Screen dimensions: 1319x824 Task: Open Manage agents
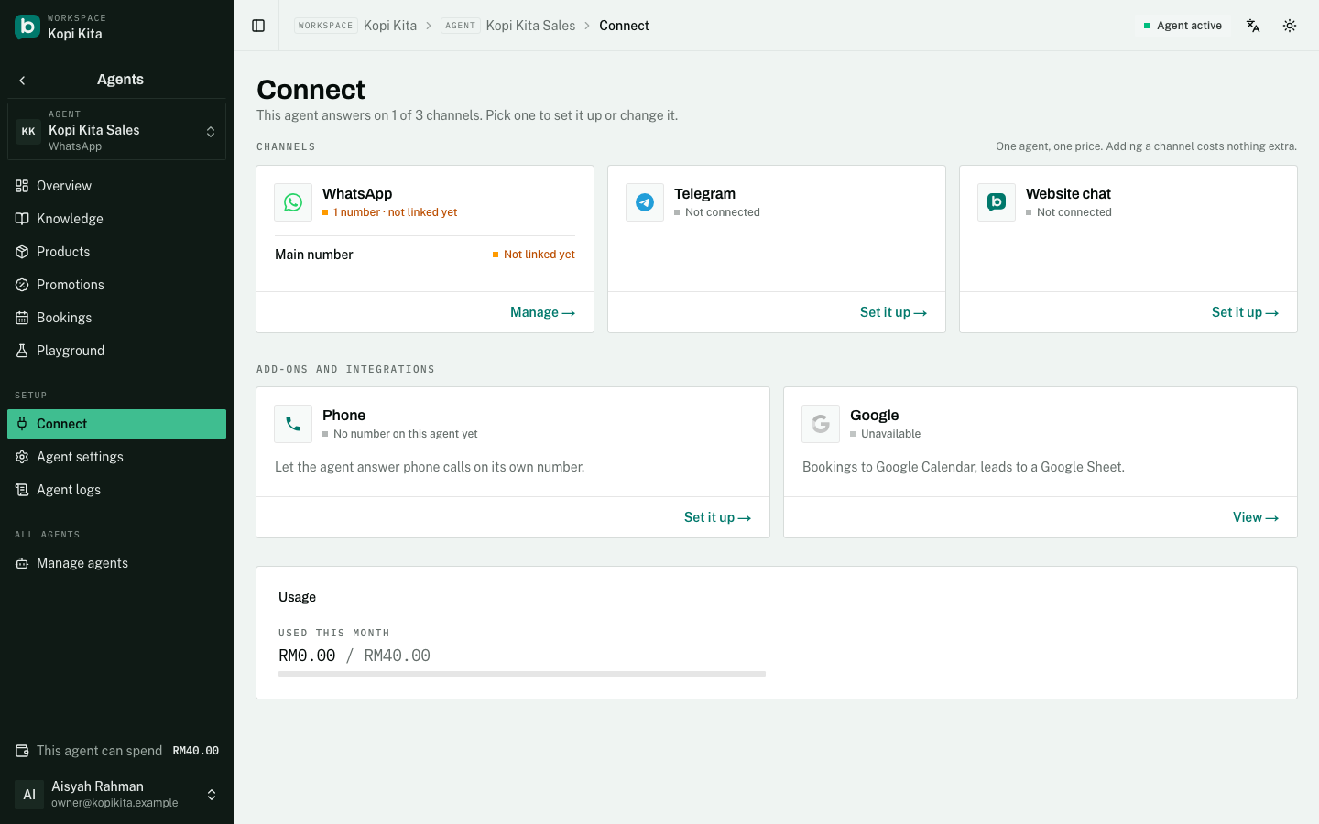coord(116,563)
